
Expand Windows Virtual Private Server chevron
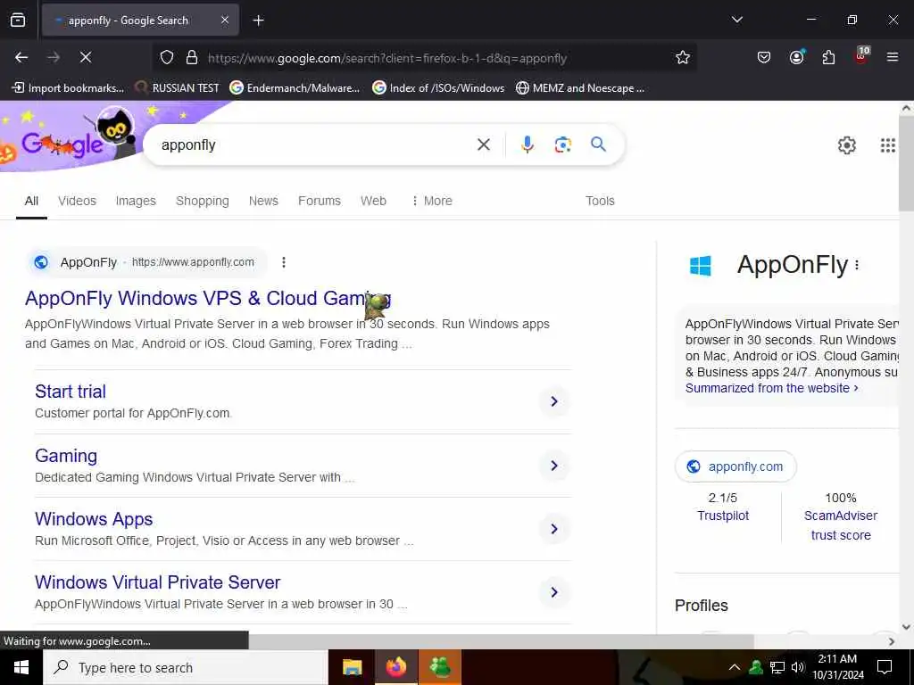[x=553, y=592]
